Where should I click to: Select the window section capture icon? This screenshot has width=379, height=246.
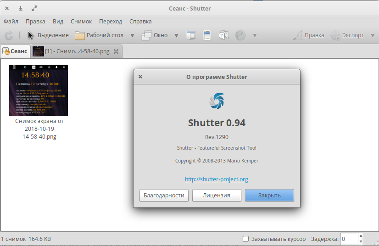click(191, 35)
